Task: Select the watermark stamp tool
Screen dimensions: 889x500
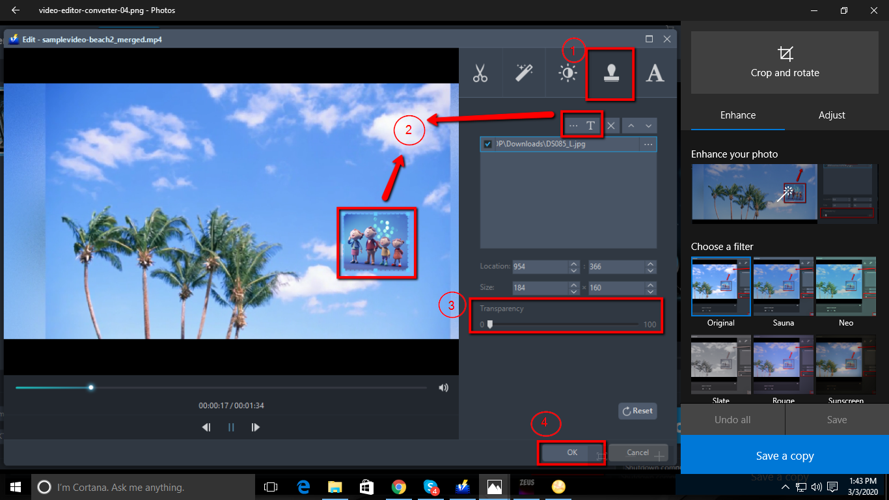Action: point(610,72)
